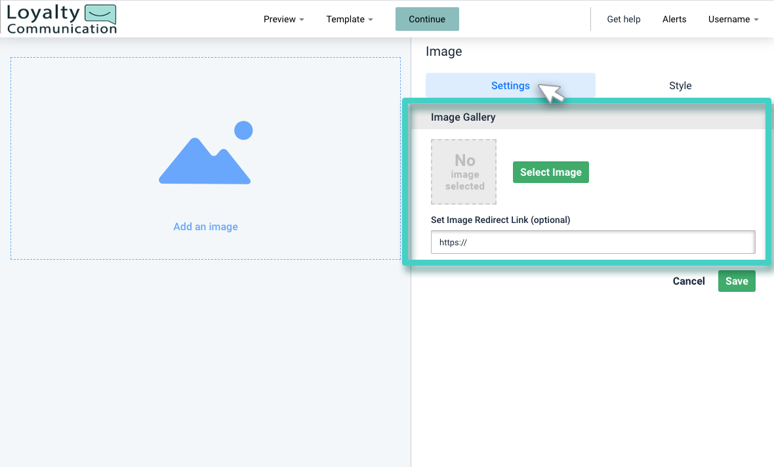Cancel the image configuration

coord(689,281)
